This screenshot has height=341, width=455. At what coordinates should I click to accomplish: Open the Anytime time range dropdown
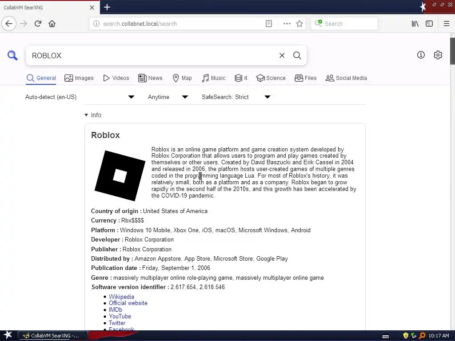coord(168,97)
